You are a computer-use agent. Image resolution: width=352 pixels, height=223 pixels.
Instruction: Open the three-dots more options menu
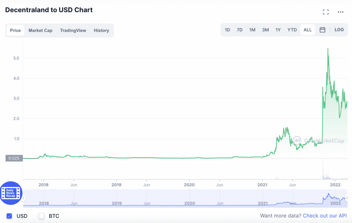coord(340,12)
